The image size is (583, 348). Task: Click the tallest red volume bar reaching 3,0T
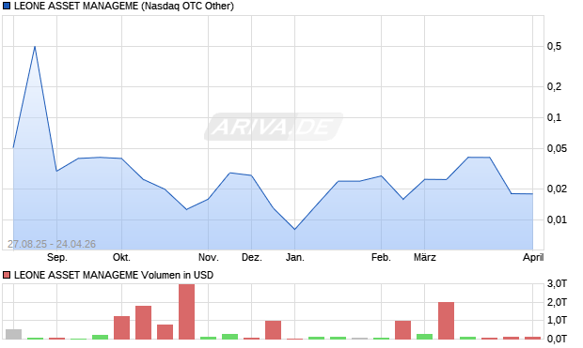click(186, 311)
